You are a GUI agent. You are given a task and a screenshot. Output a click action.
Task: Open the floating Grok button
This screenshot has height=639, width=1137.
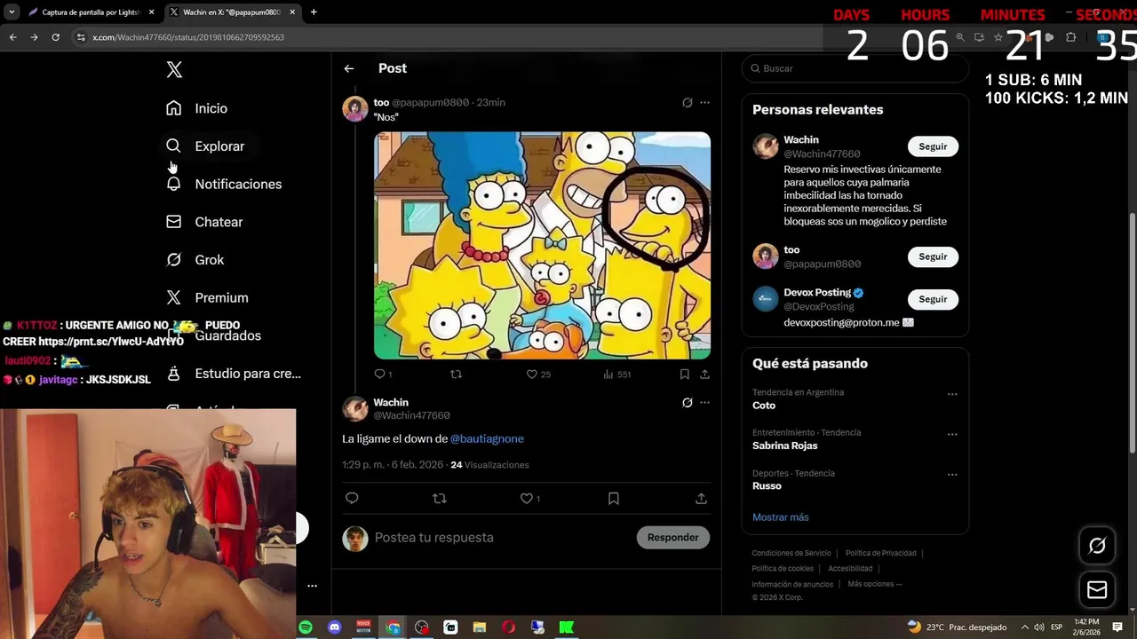click(1097, 546)
